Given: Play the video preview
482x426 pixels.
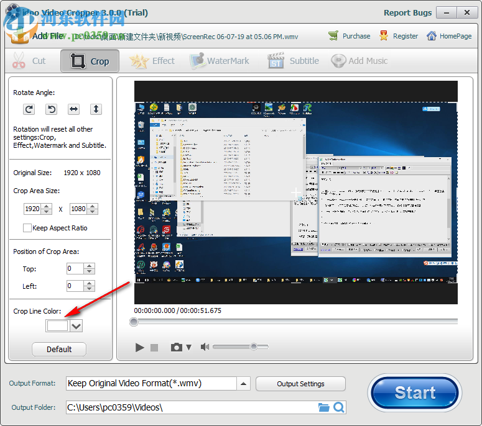Looking at the screenshot, I should tap(139, 347).
